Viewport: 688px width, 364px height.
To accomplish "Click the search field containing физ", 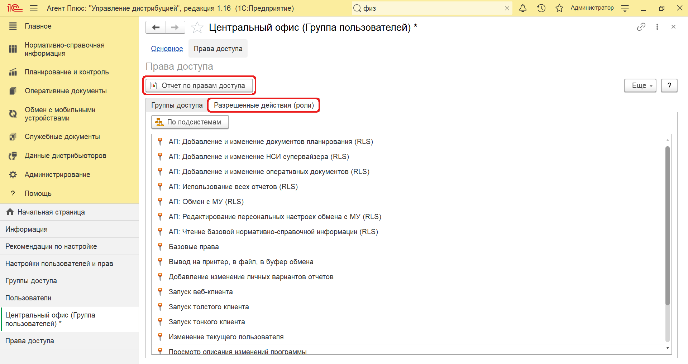I will click(431, 8).
